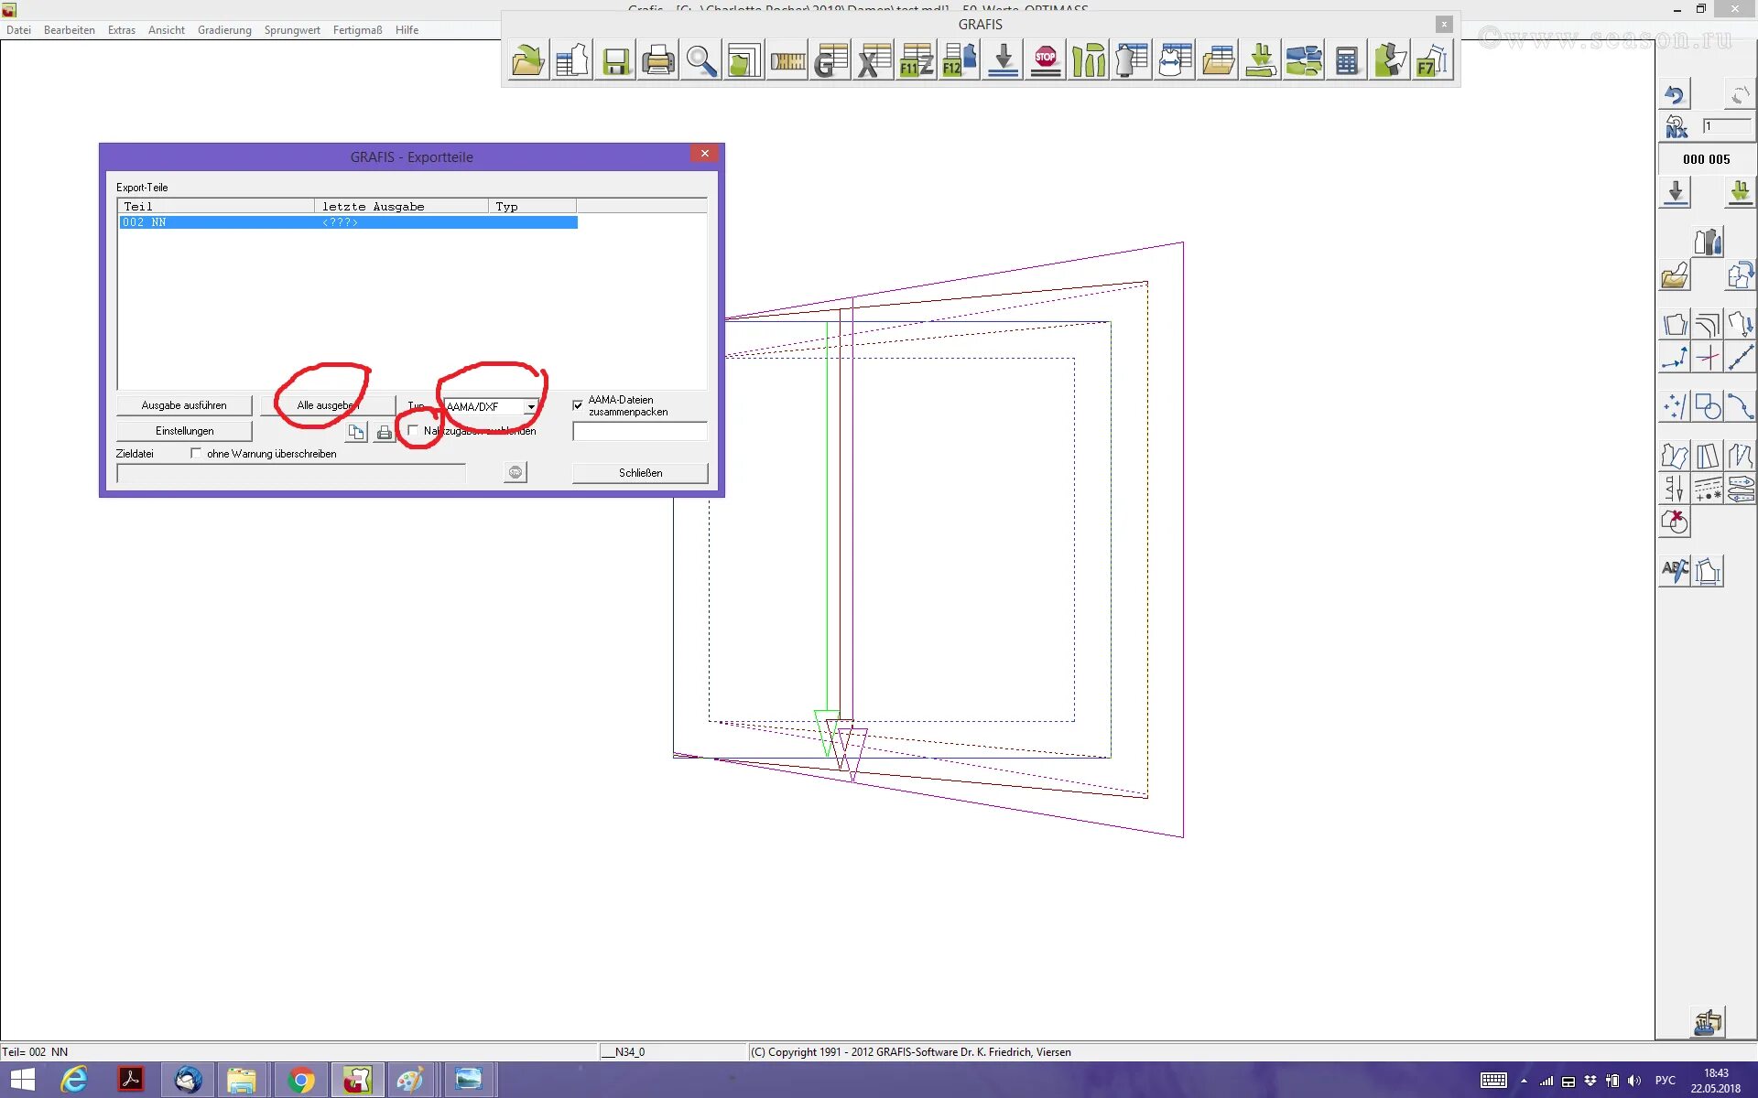Open the AAMA/DXF type dropdown
The width and height of the screenshot is (1758, 1098).
[530, 406]
